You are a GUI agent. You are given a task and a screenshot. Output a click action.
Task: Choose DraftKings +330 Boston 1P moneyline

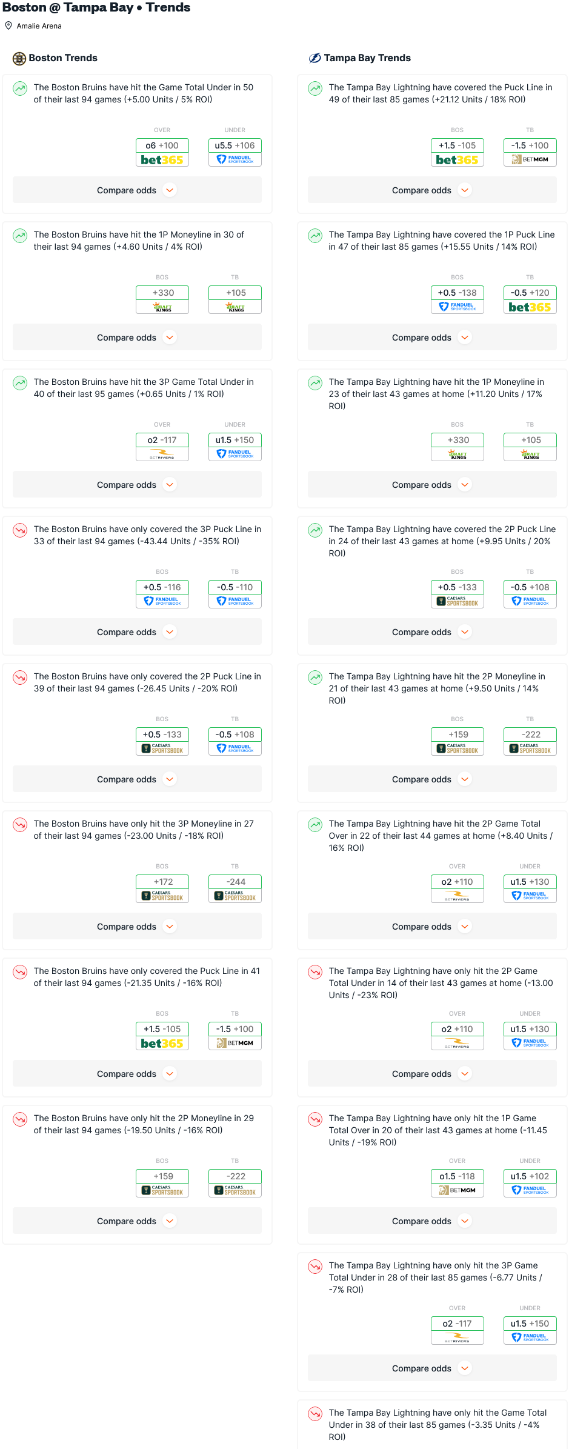(x=162, y=299)
